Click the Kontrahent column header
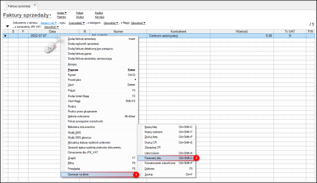The height and width of the screenshot is (183, 317). point(178,31)
